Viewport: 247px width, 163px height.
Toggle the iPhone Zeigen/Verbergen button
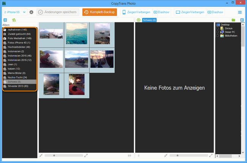(136, 12)
